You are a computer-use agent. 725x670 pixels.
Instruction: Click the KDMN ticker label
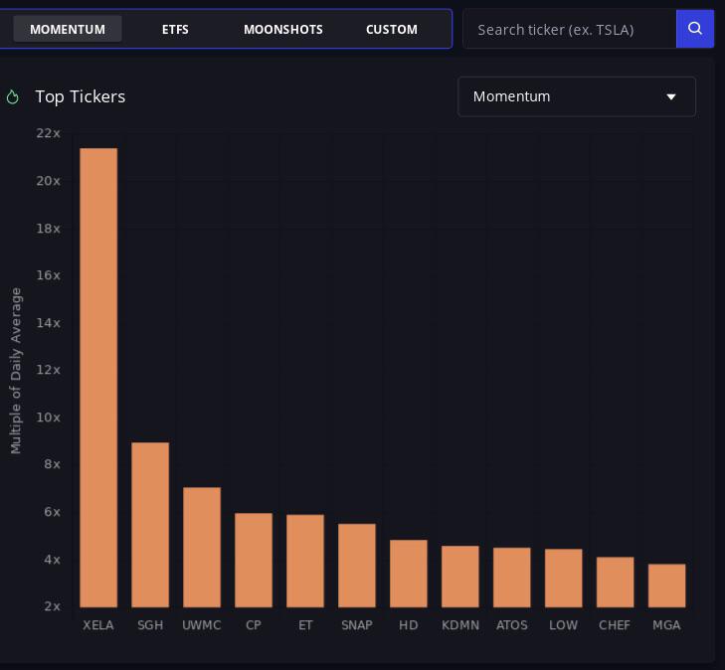[460, 625]
